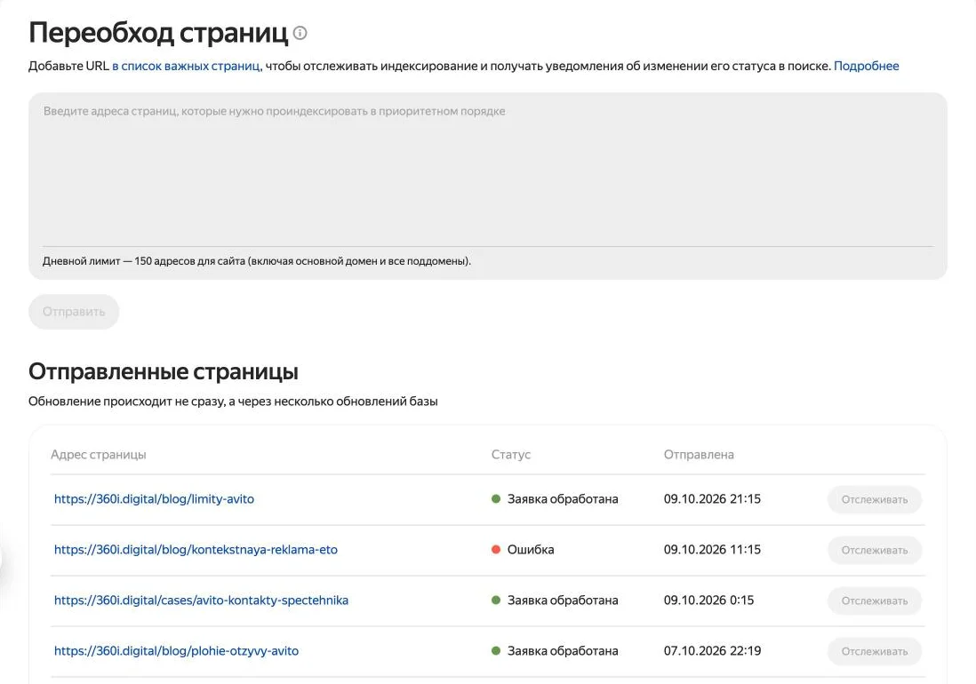Open the plohie-otzyvy-avito blog URL

pos(176,650)
